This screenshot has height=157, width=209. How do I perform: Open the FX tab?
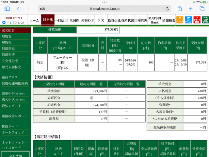[x=101, y=20]
